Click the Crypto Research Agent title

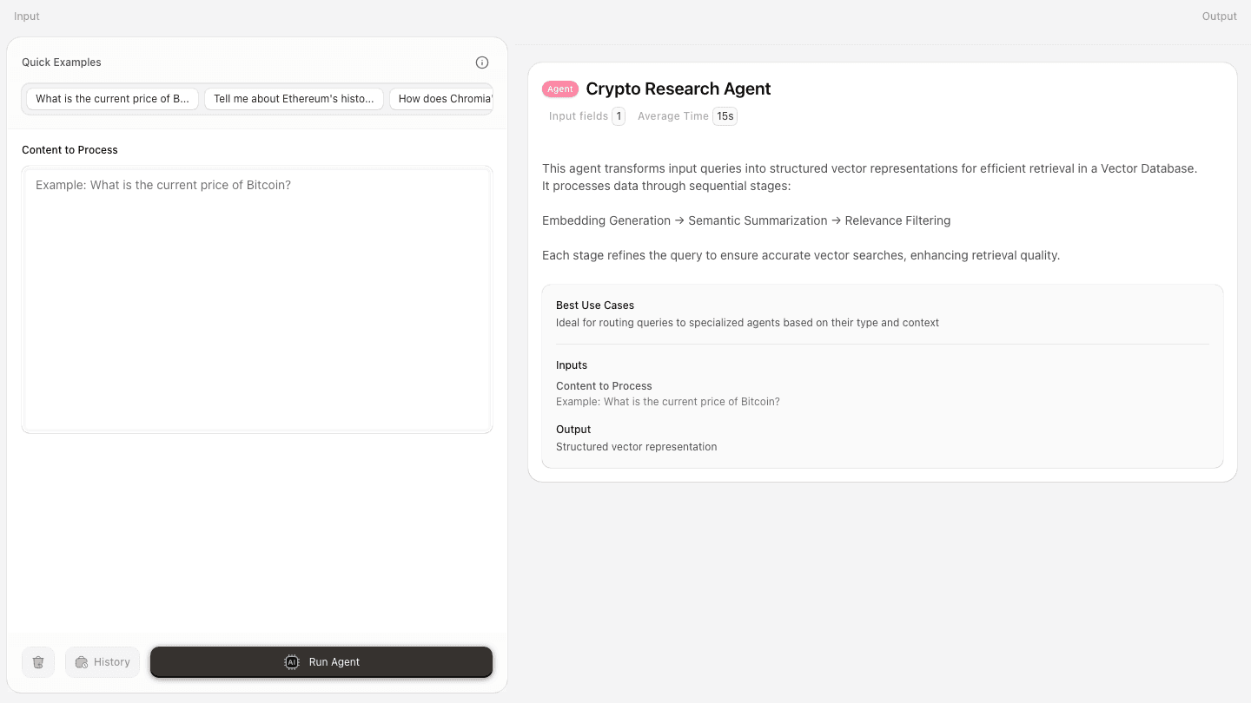[x=678, y=89]
